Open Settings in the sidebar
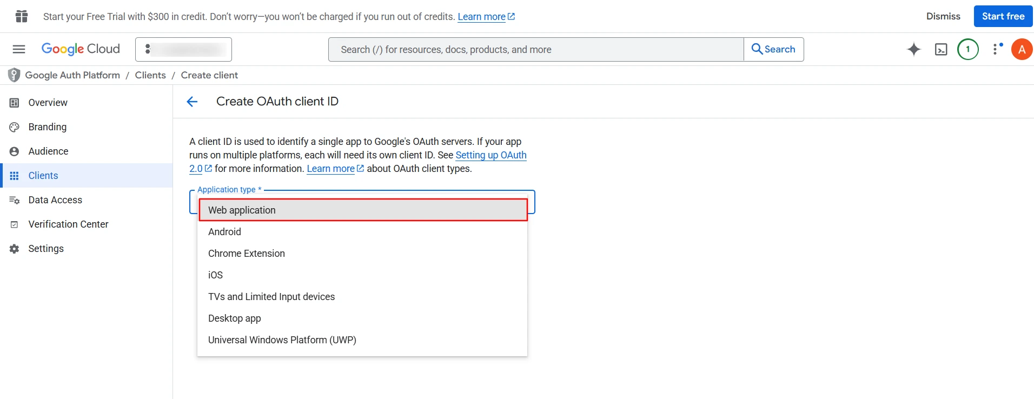The width and height of the screenshot is (1034, 399). [87, 249]
